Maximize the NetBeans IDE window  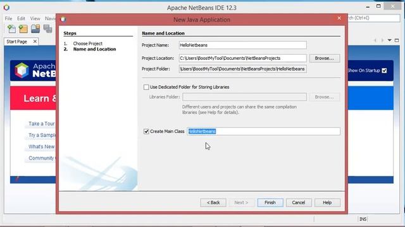(x=378, y=6)
